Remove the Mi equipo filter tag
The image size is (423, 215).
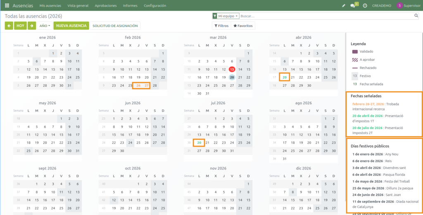tap(237, 16)
